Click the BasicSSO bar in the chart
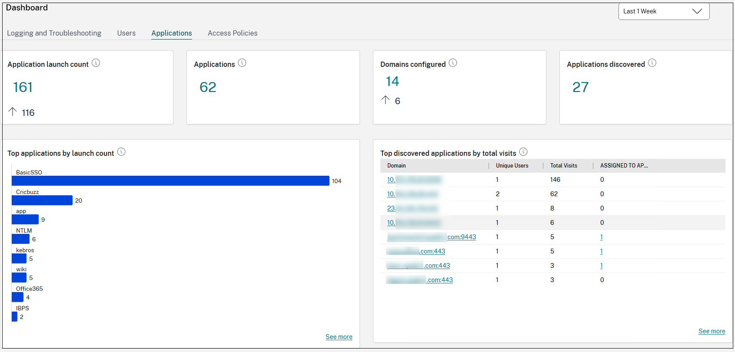735x352 pixels. pyautogui.click(x=170, y=181)
